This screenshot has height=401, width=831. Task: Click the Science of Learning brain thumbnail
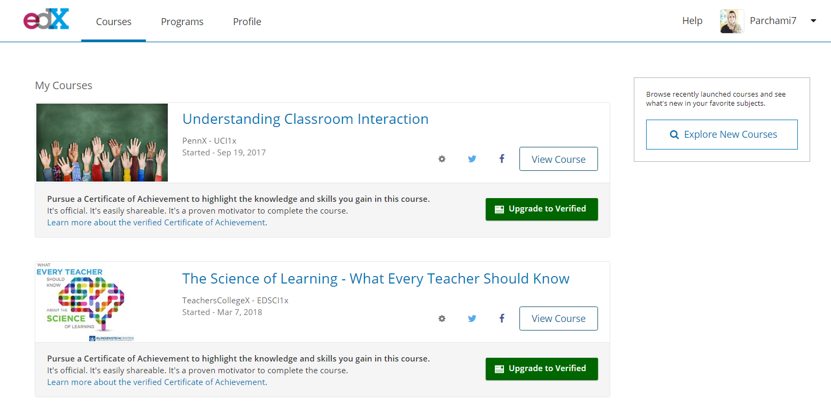[x=86, y=302]
